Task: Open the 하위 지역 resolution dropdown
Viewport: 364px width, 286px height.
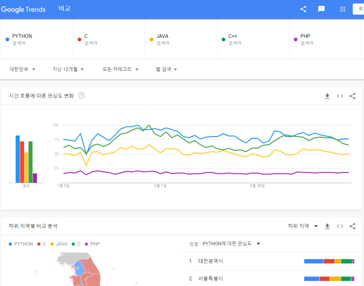Action: [x=303, y=226]
